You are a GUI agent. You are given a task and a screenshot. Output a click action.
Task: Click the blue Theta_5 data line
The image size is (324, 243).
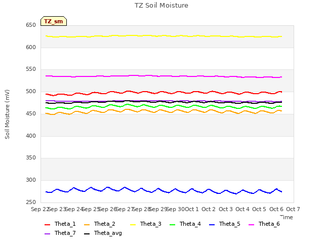click(x=164, y=190)
